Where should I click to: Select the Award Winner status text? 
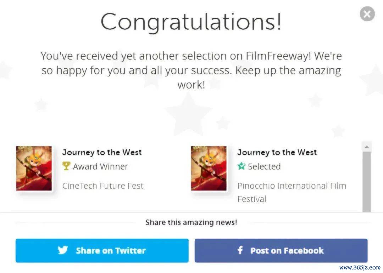pyautogui.click(x=100, y=166)
